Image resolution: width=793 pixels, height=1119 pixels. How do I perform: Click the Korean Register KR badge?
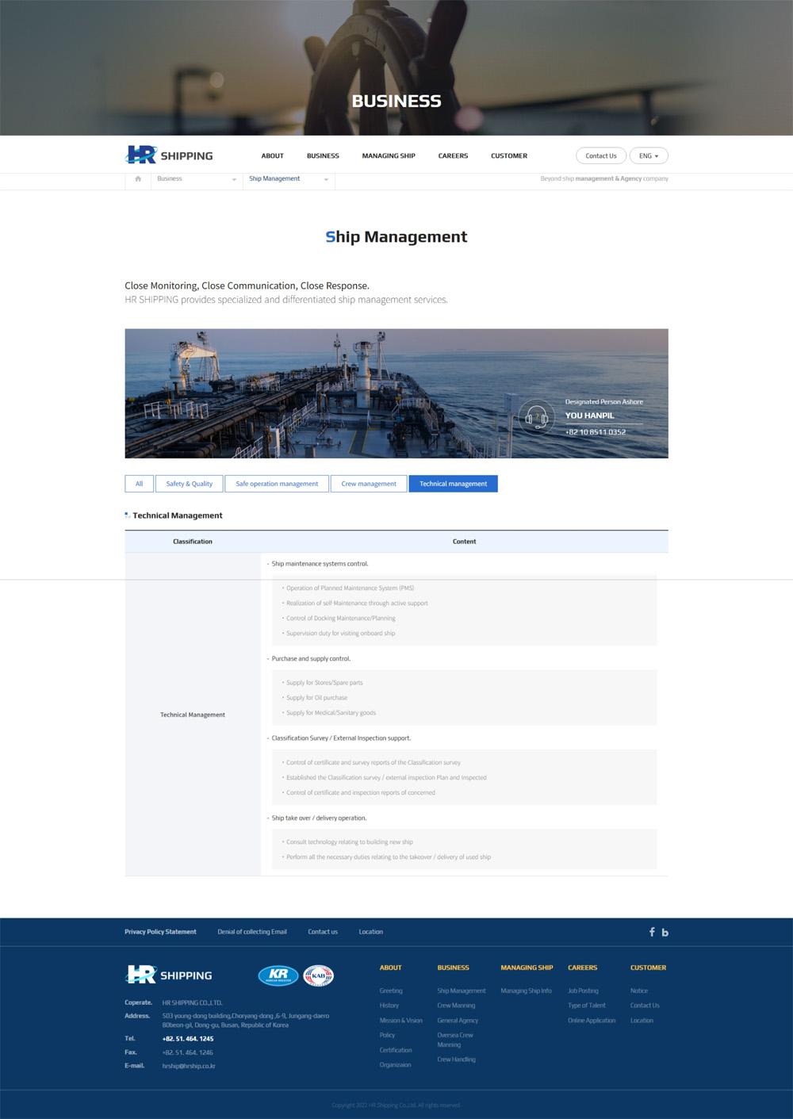[278, 975]
